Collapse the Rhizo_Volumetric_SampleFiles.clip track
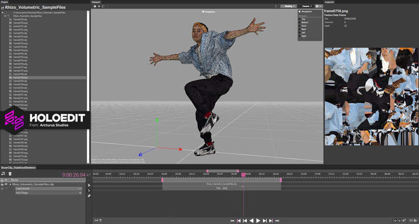 tap(10, 184)
